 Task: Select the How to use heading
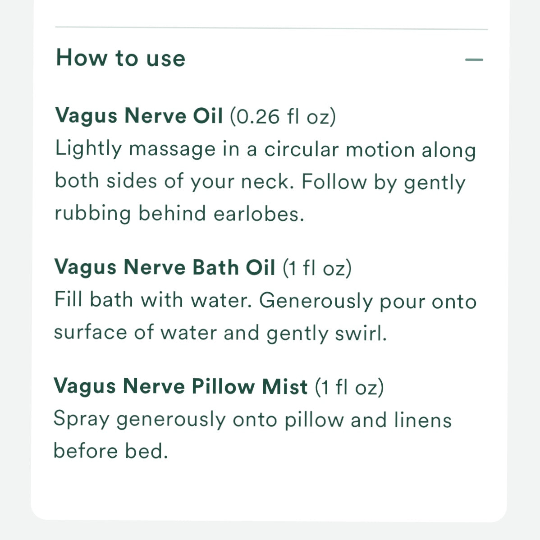[120, 58]
